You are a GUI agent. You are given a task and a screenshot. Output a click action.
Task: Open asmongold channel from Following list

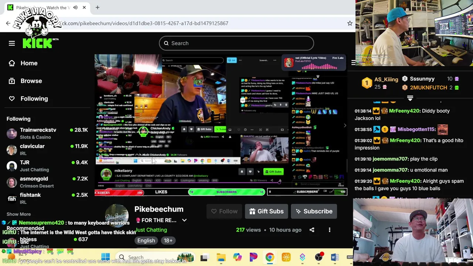tap(47, 182)
